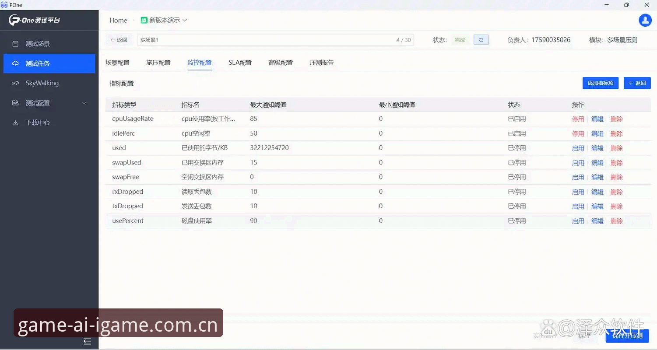
Task: Go to Home breadcrumb link
Action: [118, 20]
